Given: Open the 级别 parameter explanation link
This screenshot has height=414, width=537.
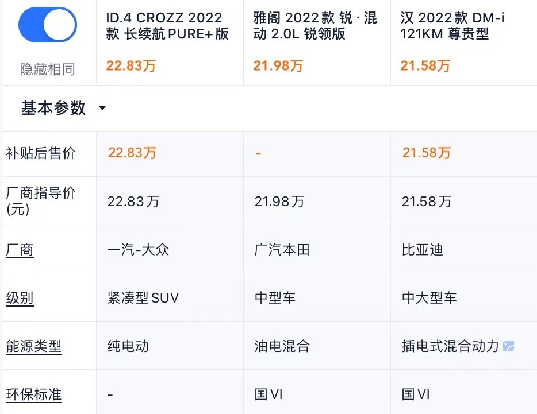Looking at the screenshot, I should click(20, 299).
